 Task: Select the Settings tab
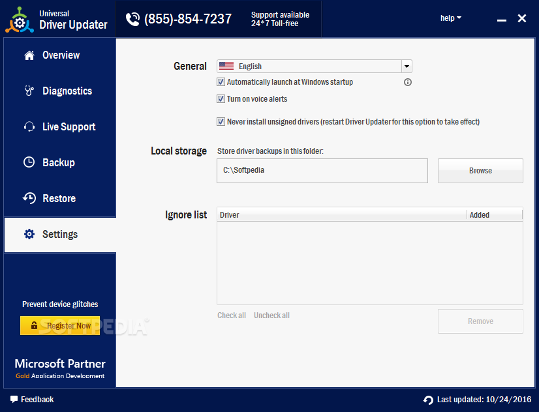(x=60, y=235)
